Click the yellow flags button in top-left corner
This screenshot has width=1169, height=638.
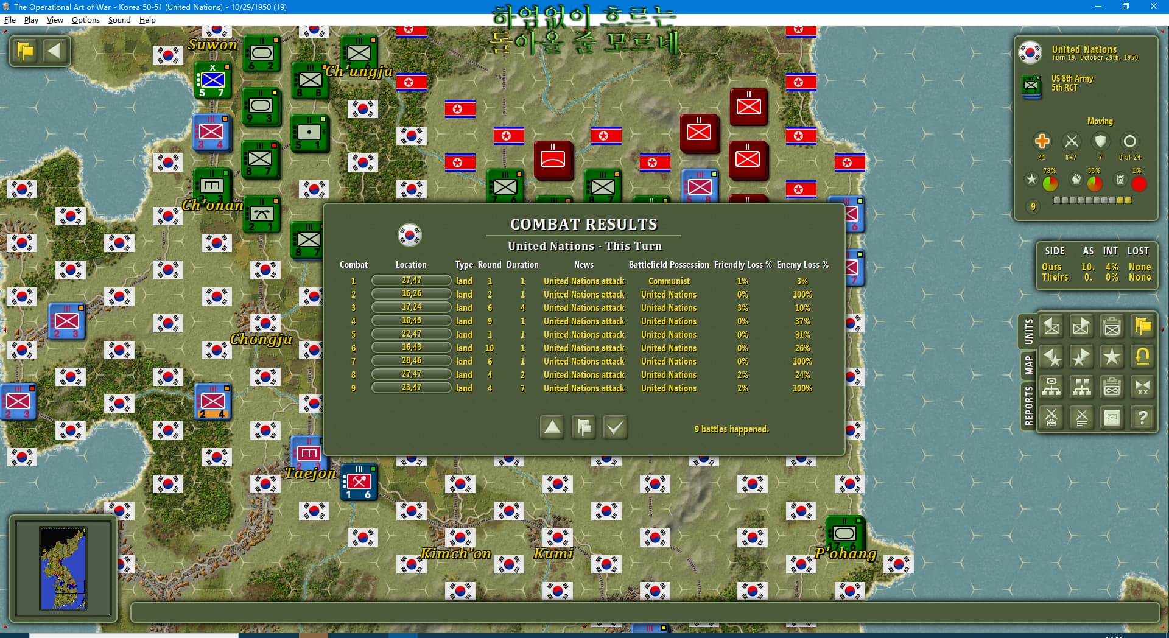click(26, 51)
